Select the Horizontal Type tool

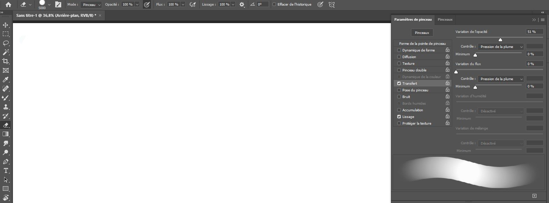[6, 170]
